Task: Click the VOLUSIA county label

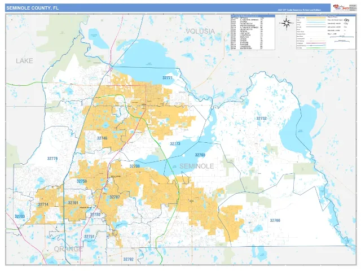Action: click(200, 32)
